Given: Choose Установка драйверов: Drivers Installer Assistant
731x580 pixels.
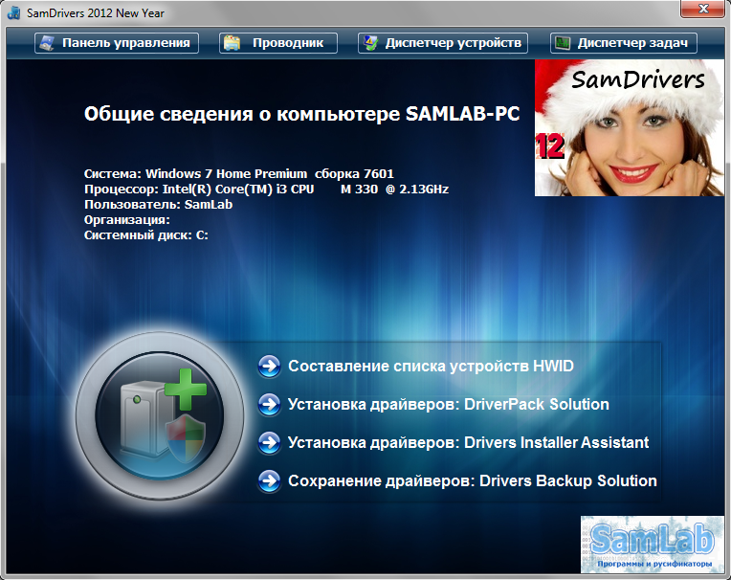Looking at the screenshot, I should pos(468,442).
